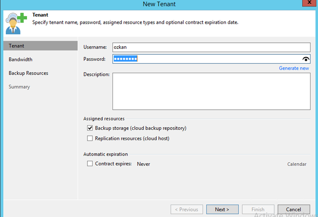This screenshot has height=217, width=318.
Task: Show password with the eye icon
Action: (306, 59)
